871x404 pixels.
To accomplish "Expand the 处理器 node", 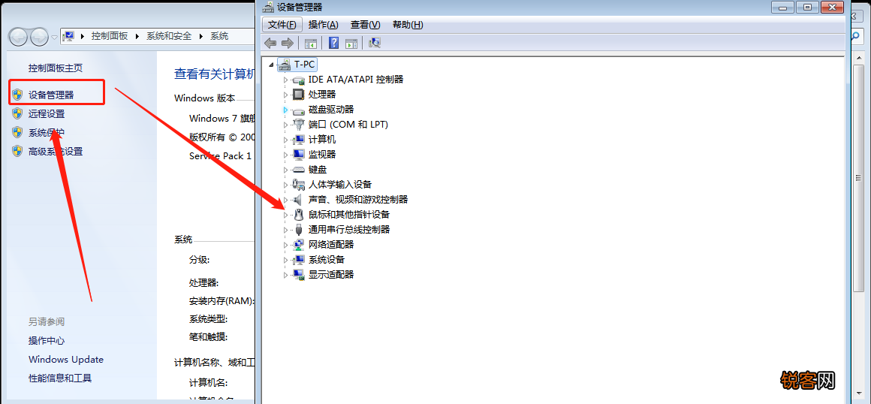I will pos(285,95).
